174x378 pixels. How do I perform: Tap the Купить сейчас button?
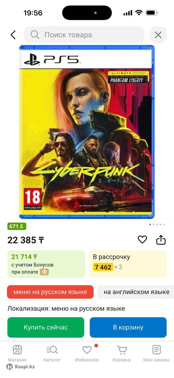coord(46,327)
